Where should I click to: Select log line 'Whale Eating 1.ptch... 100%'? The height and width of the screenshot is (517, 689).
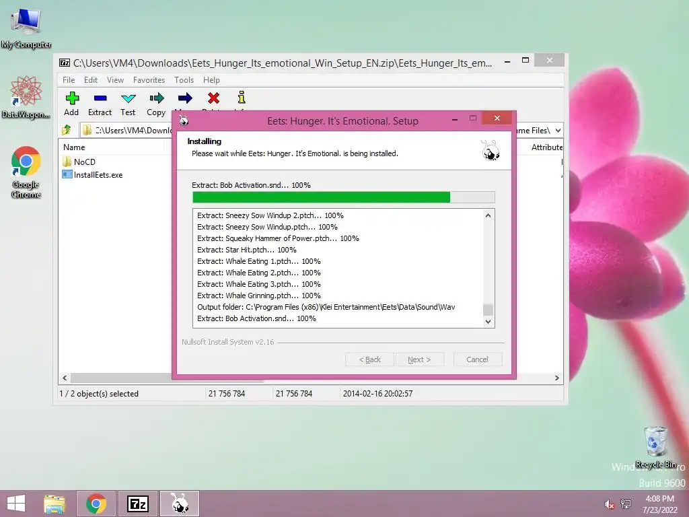point(259,261)
